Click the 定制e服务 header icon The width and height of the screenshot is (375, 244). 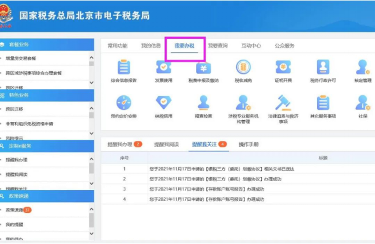pyautogui.click(x=2, y=146)
